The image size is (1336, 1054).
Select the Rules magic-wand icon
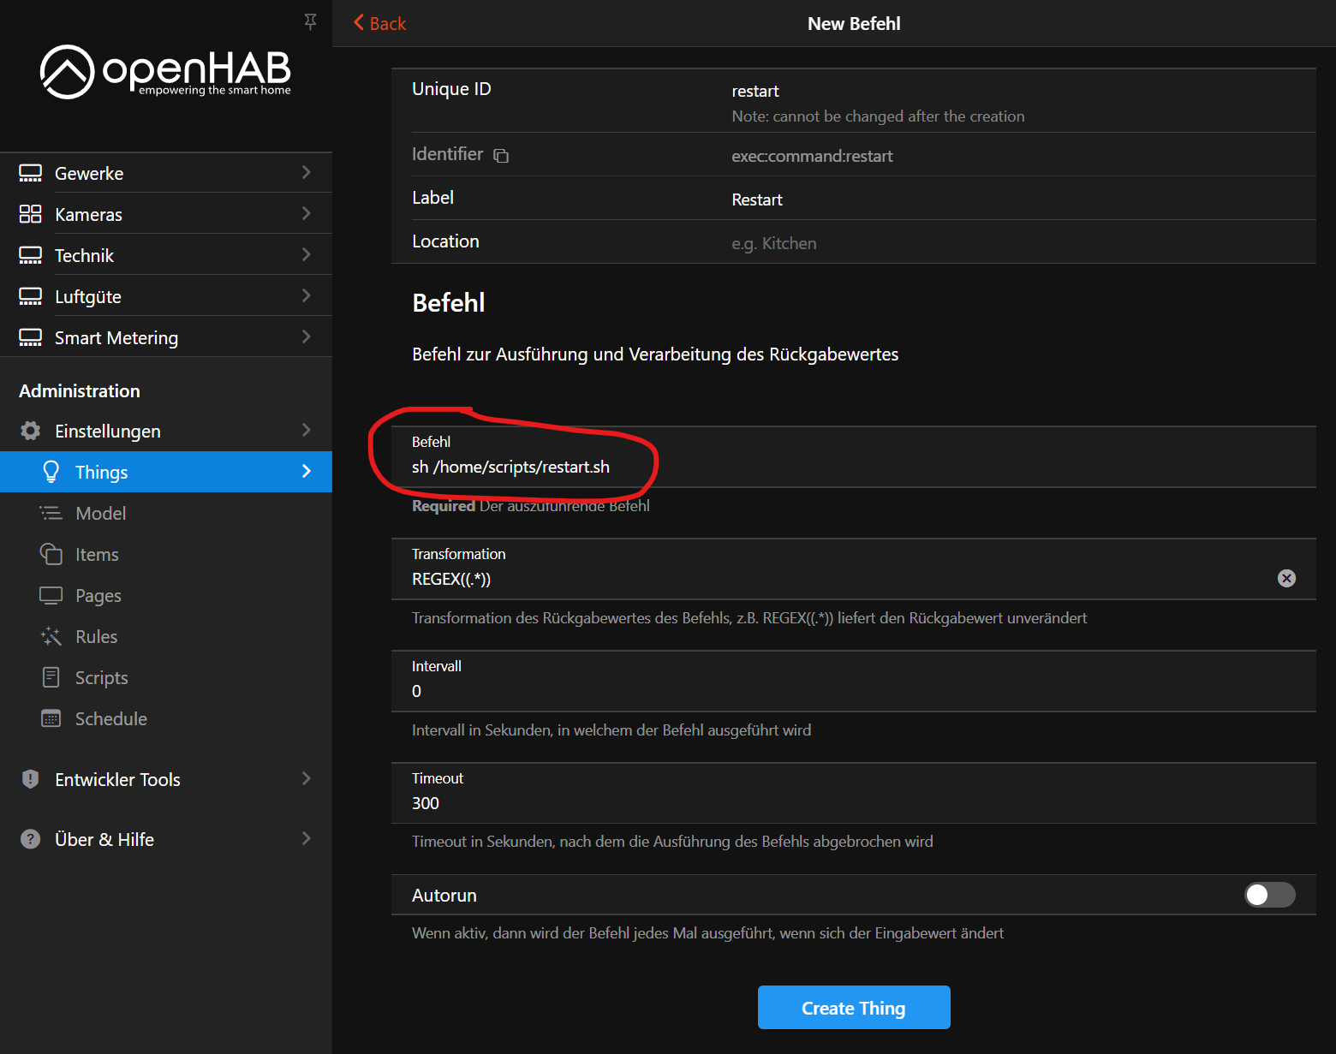coord(51,636)
